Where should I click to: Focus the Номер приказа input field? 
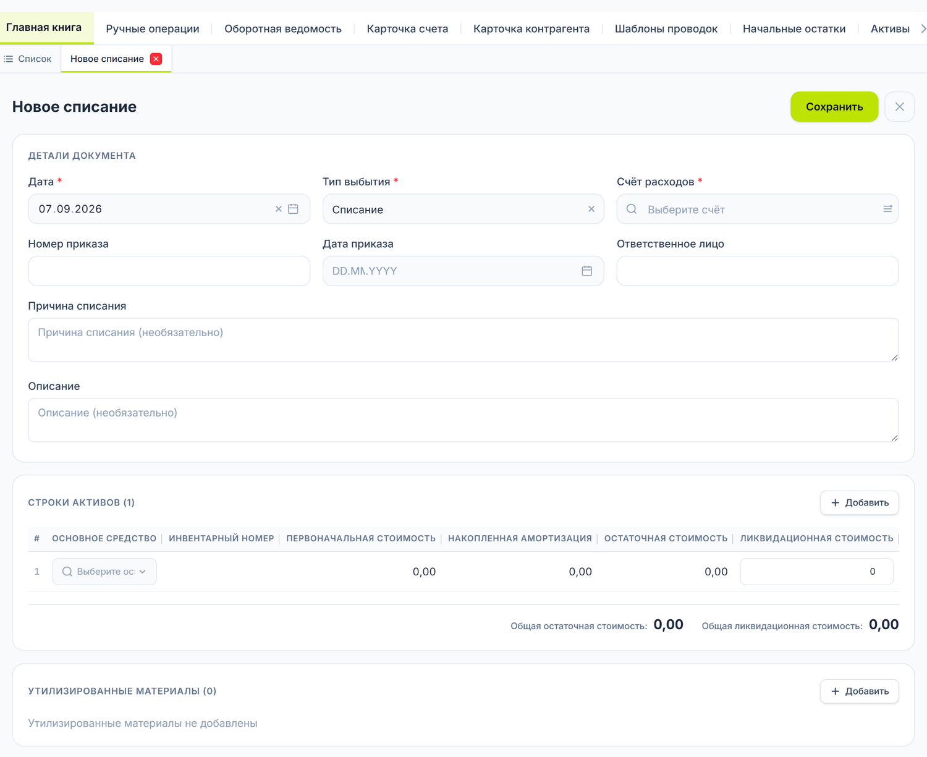(169, 271)
